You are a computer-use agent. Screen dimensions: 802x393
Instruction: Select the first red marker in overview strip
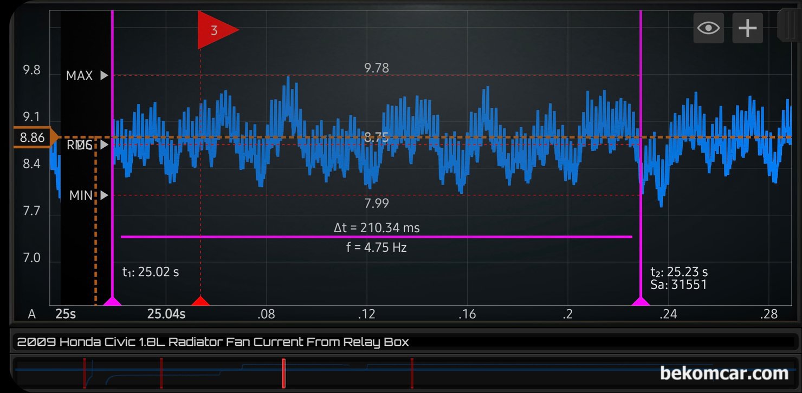coord(85,373)
